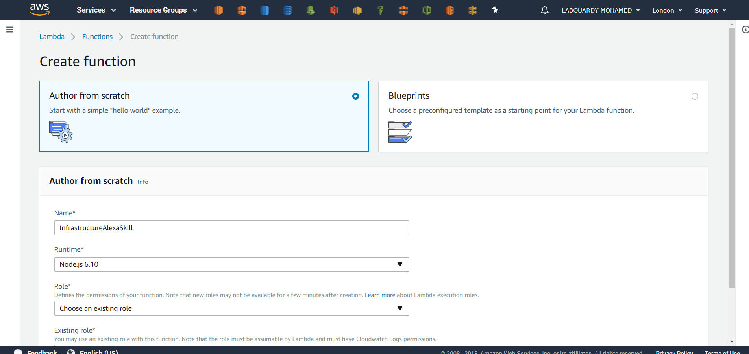Open the orange play-arrow service shortcut icon
Image resolution: width=749 pixels, height=354 pixels.
(x=449, y=10)
